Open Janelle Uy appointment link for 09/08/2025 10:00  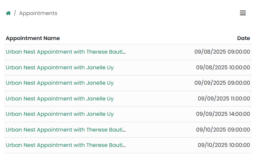pos(60,68)
